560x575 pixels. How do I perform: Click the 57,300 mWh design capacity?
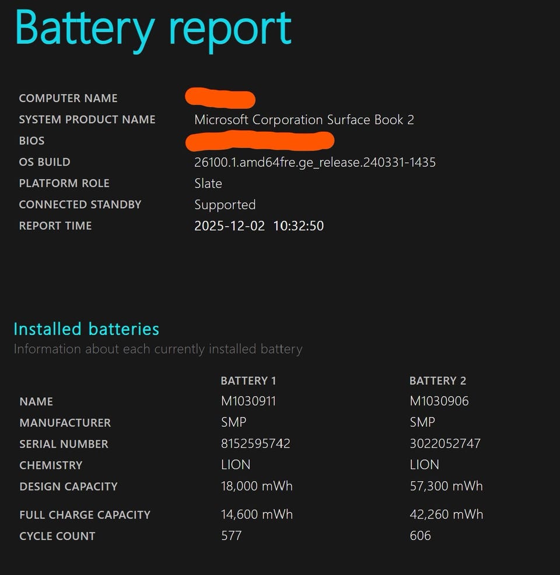[446, 486]
